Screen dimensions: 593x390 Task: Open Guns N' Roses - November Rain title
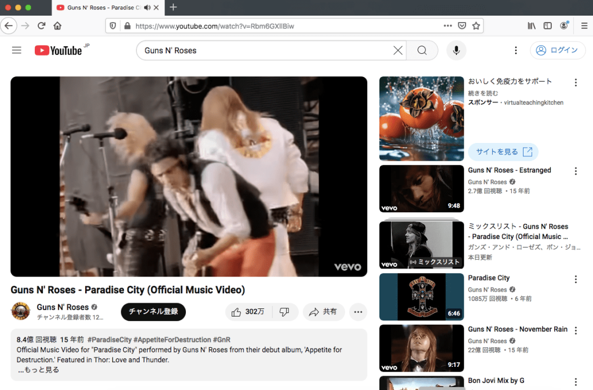(518, 329)
